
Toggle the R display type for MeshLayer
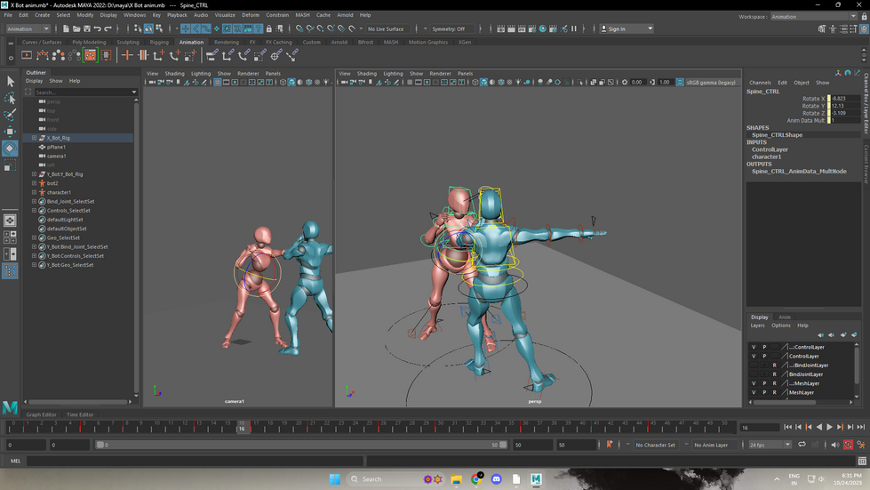775,392
